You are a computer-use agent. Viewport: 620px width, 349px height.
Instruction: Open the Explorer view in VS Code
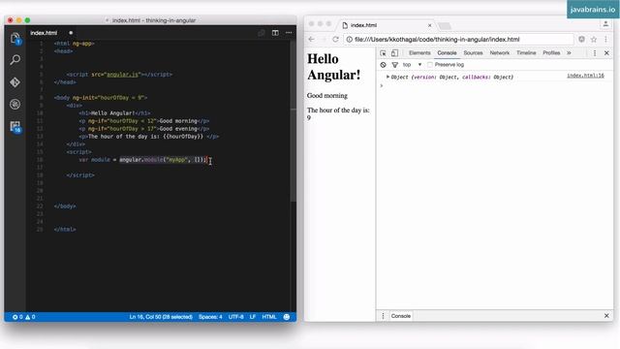coord(15,39)
